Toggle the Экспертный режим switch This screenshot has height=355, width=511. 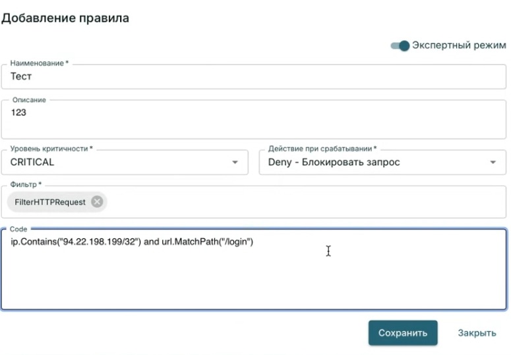tap(400, 45)
